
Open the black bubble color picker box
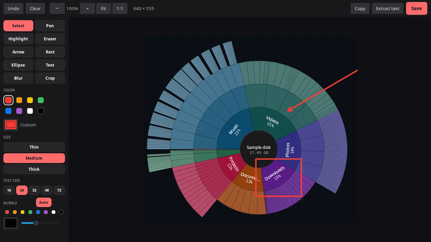click(x=11, y=223)
